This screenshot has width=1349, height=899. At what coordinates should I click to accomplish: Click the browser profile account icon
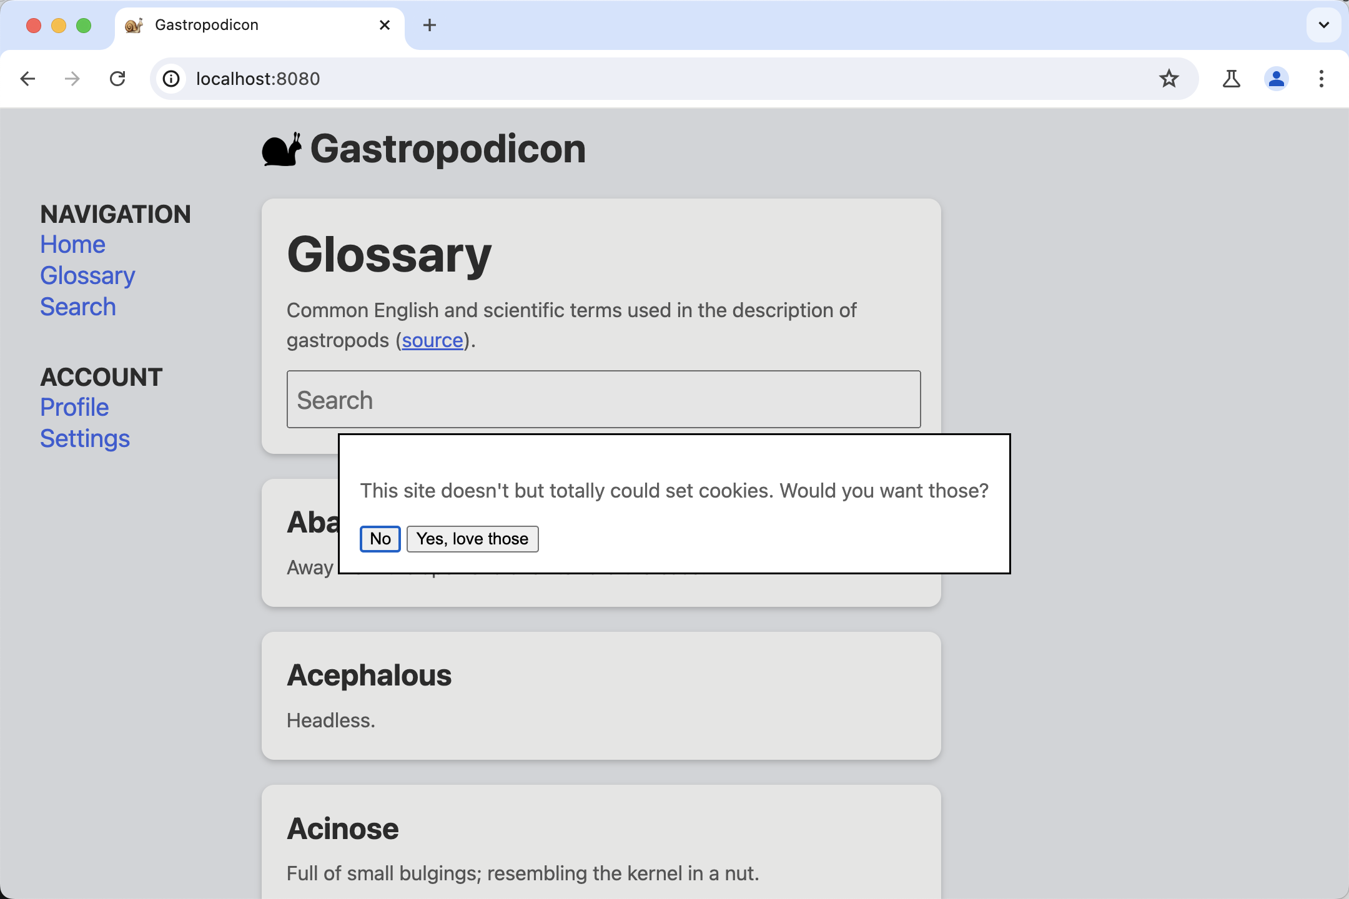tap(1277, 79)
